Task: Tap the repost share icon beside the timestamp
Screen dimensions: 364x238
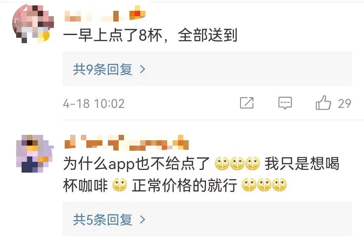Action: (246, 103)
